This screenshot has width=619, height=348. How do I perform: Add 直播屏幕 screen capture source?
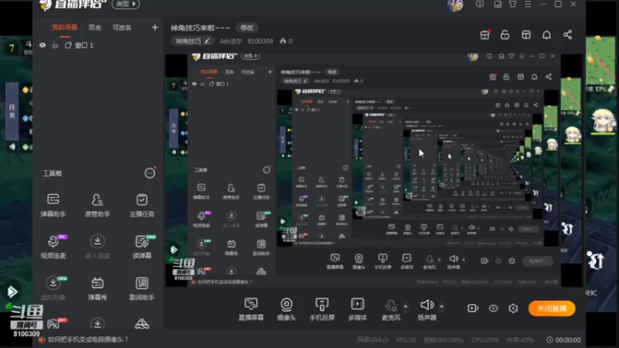click(251, 309)
